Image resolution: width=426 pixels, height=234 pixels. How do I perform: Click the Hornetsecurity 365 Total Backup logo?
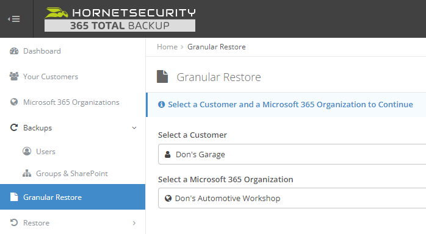[x=120, y=19]
